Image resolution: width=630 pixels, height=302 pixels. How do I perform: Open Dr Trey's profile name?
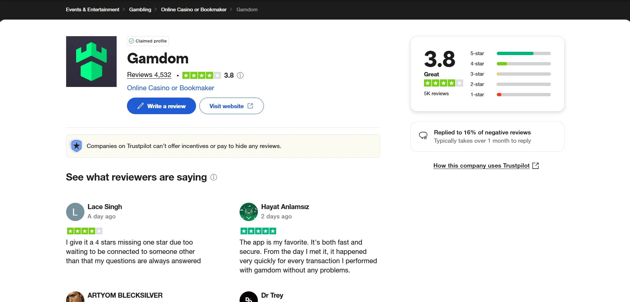coord(272,295)
